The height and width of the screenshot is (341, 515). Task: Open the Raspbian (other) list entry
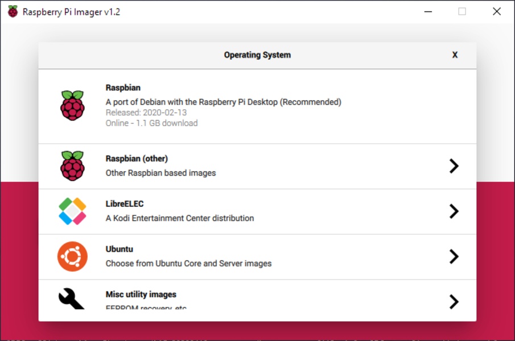256,166
